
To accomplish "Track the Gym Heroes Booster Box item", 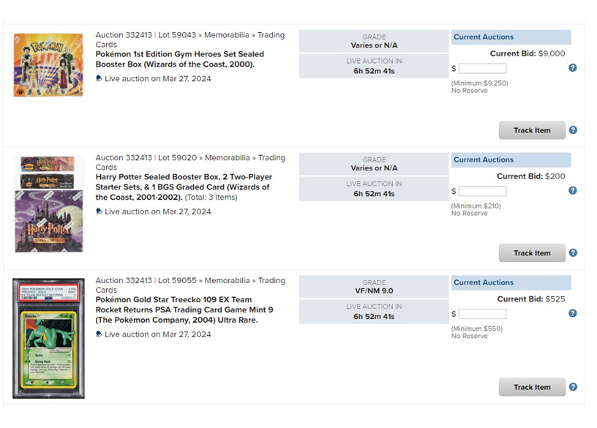I will 532,130.
